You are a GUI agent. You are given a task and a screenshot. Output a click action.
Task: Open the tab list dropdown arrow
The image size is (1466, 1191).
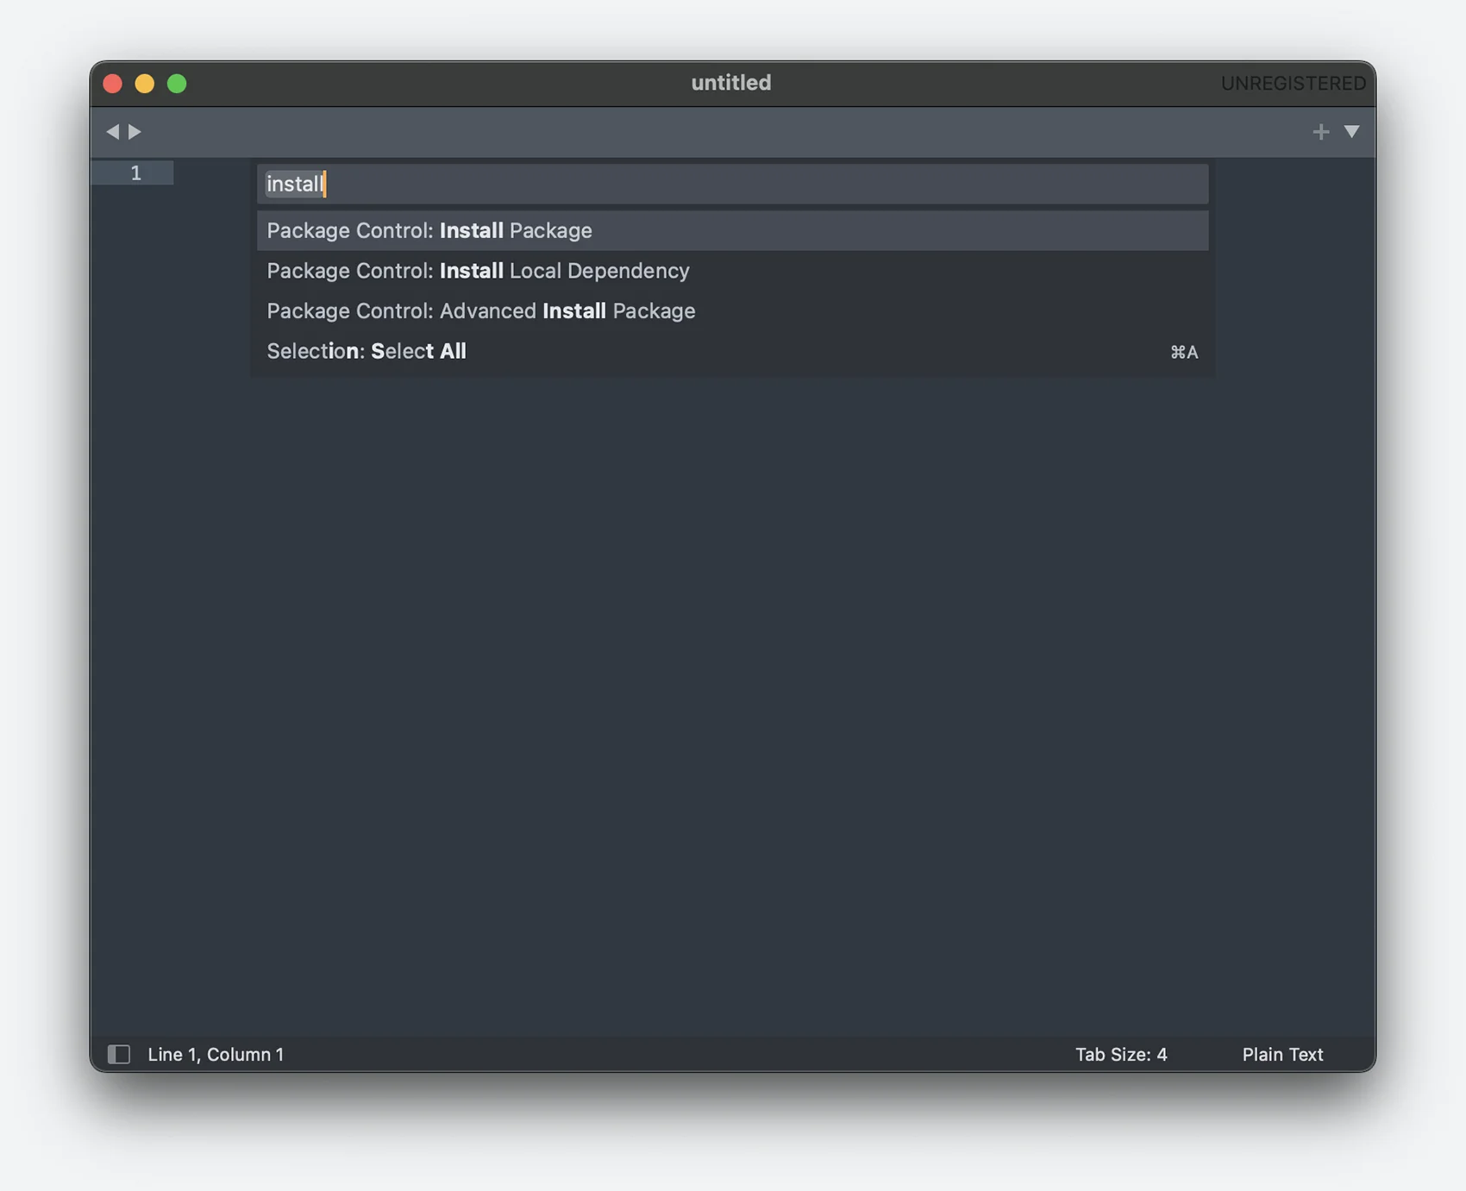pos(1351,132)
